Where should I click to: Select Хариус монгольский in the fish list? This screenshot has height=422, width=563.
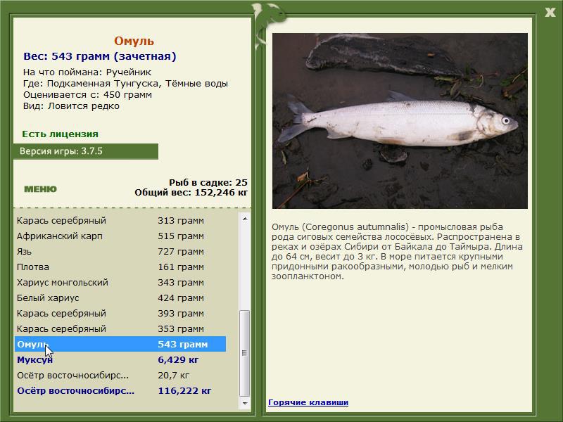click(x=120, y=283)
